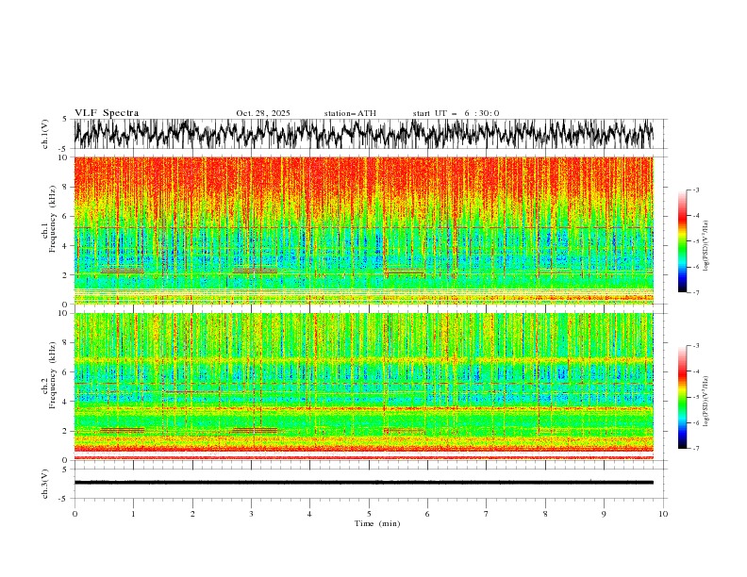Select the "start UT = 6 :30: 0" text
Screen dimensions: 747x577
[x=456, y=113]
